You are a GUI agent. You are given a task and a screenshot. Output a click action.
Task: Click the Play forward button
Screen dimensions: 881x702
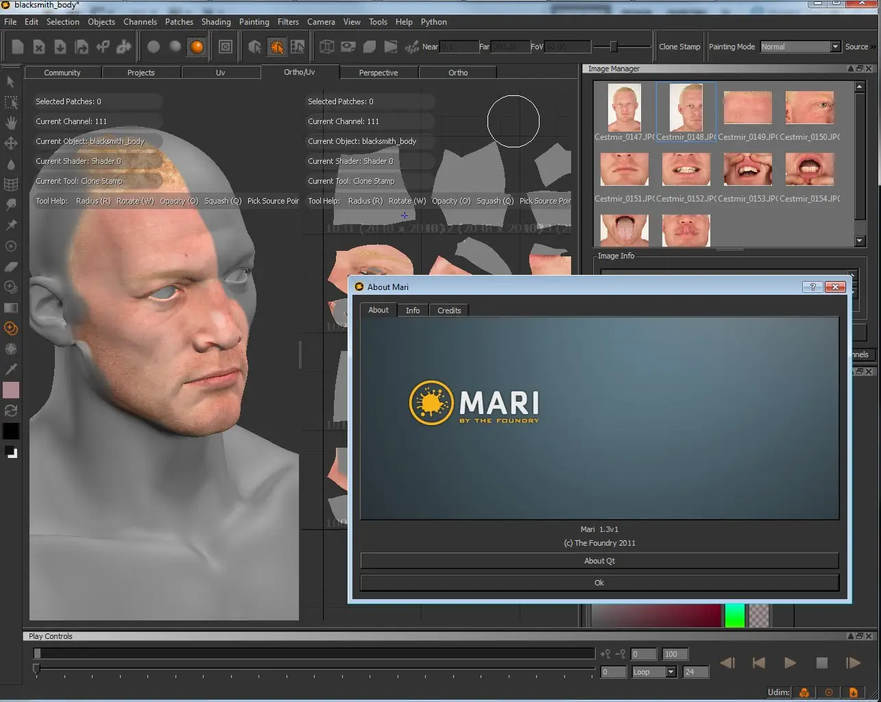(x=790, y=662)
